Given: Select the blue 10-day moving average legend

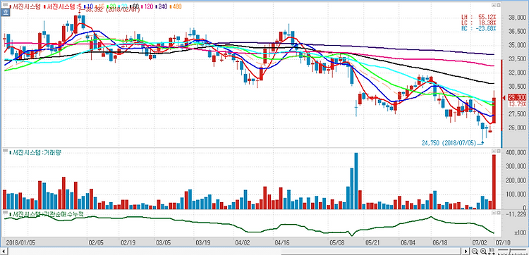Looking at the screenshot, I should (x=88, y=6).
